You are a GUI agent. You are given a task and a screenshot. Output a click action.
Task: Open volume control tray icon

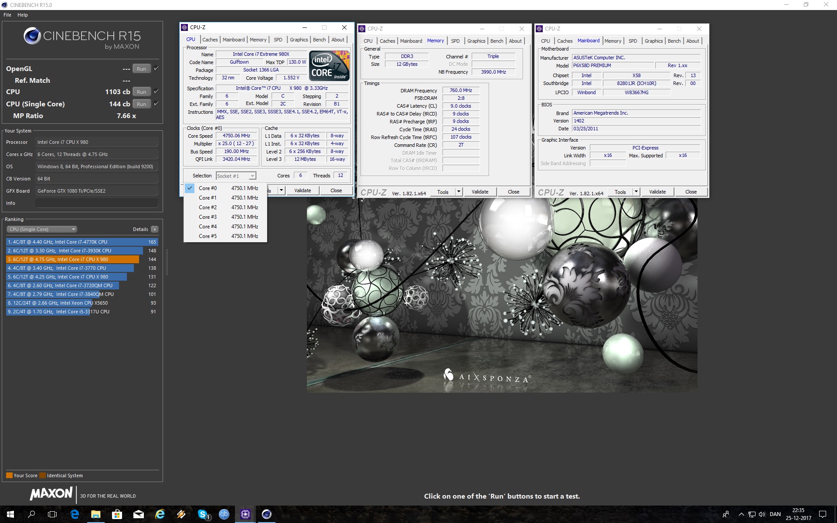click(x=762, y=514)
